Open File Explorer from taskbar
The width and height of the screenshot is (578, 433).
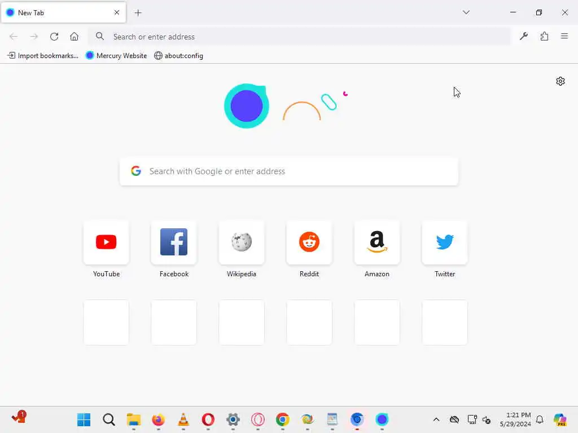click(133, 419)
